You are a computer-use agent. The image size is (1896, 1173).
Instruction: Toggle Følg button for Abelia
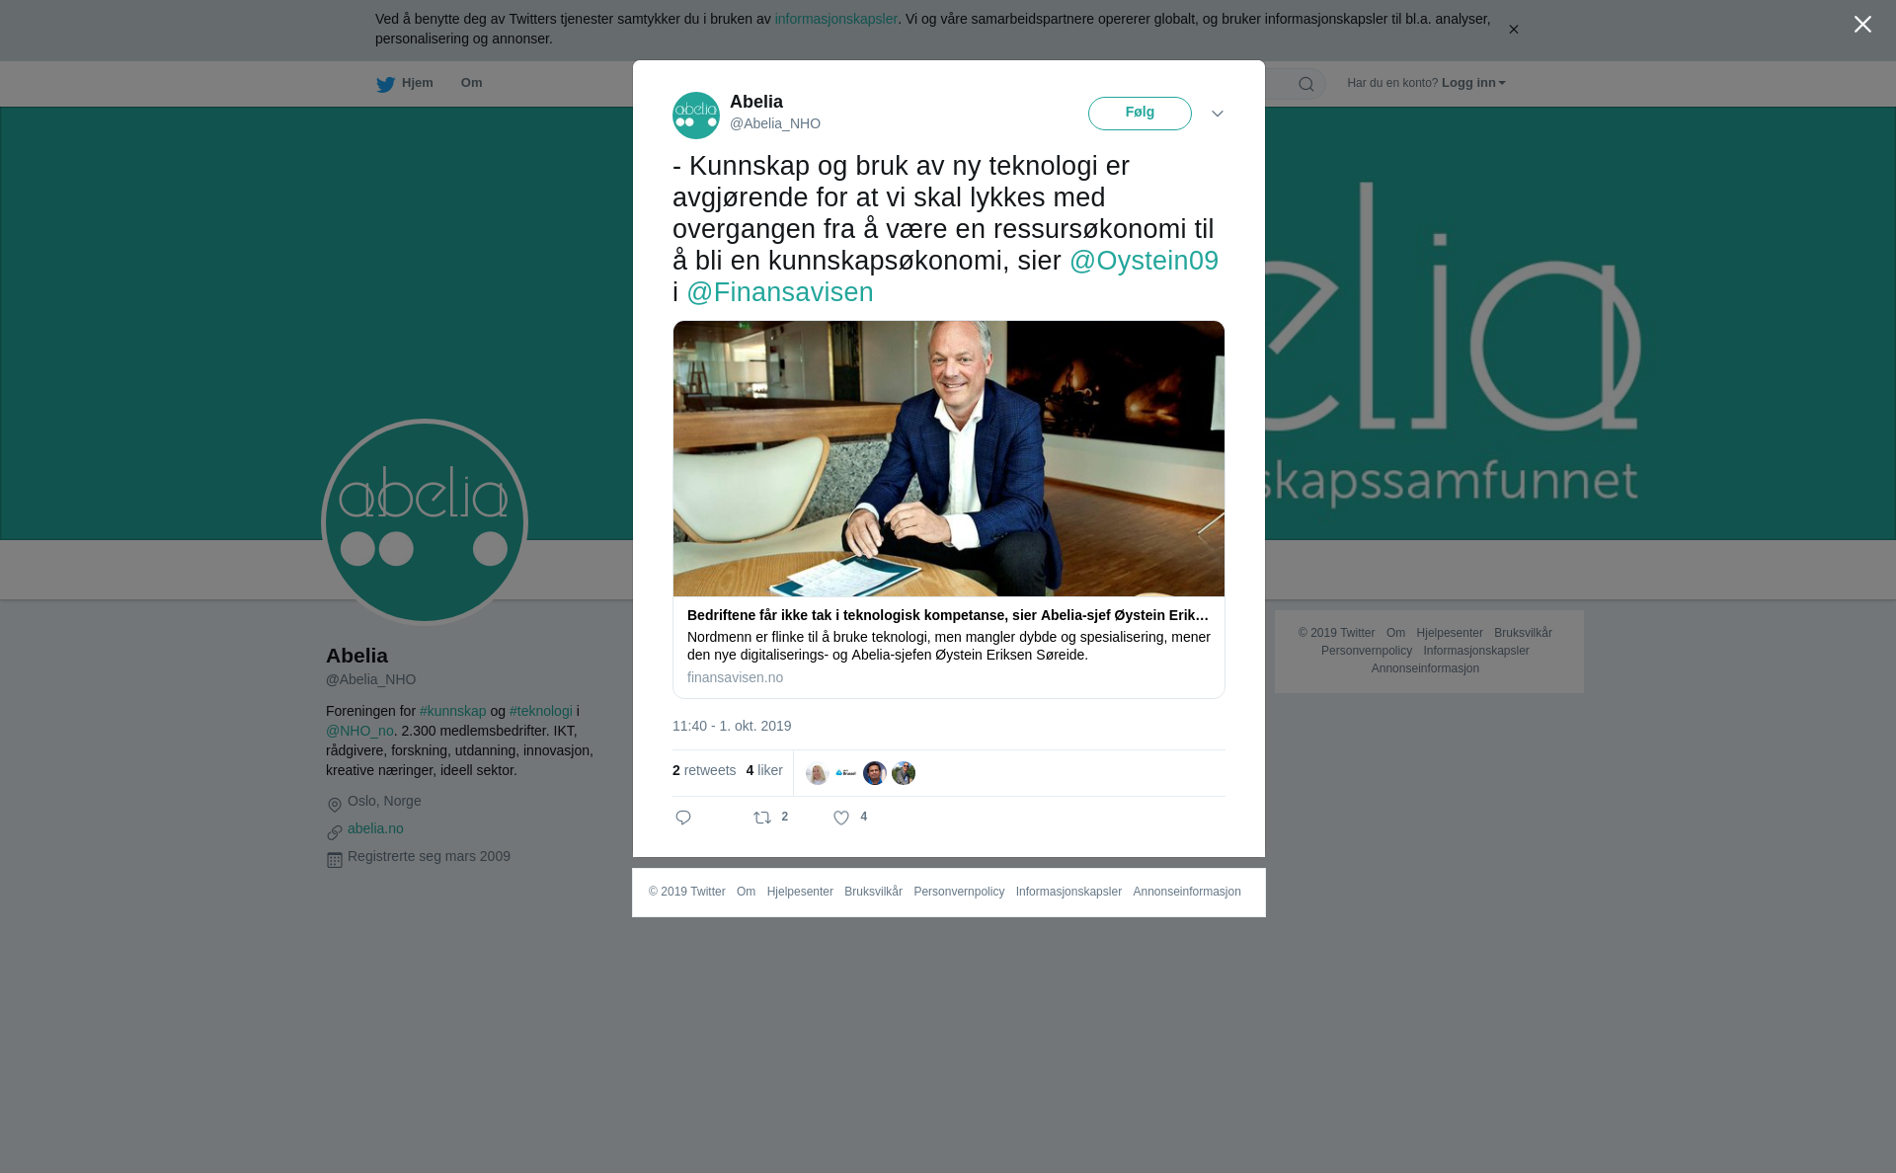coord(1140,114)
